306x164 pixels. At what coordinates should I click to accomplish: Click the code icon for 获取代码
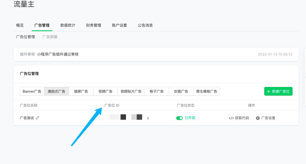coord(231,118)
